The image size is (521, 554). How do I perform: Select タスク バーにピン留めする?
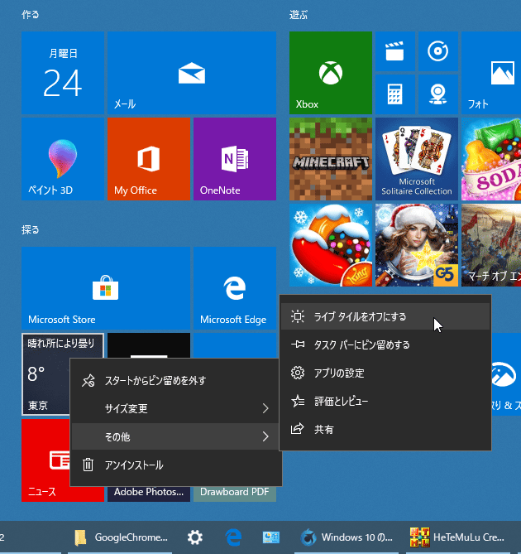[x=385, y=344]
